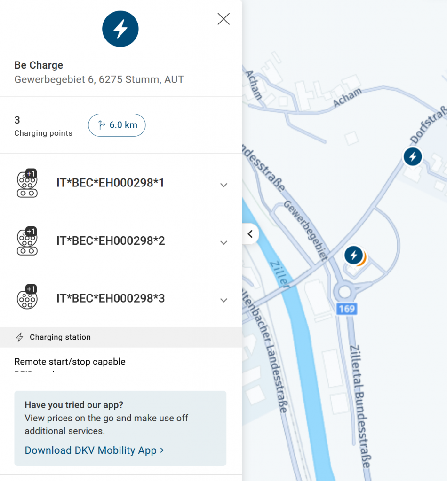Collapse the side panel with arrow handle
Screen dimensions: 447x481
click(250, 234)
